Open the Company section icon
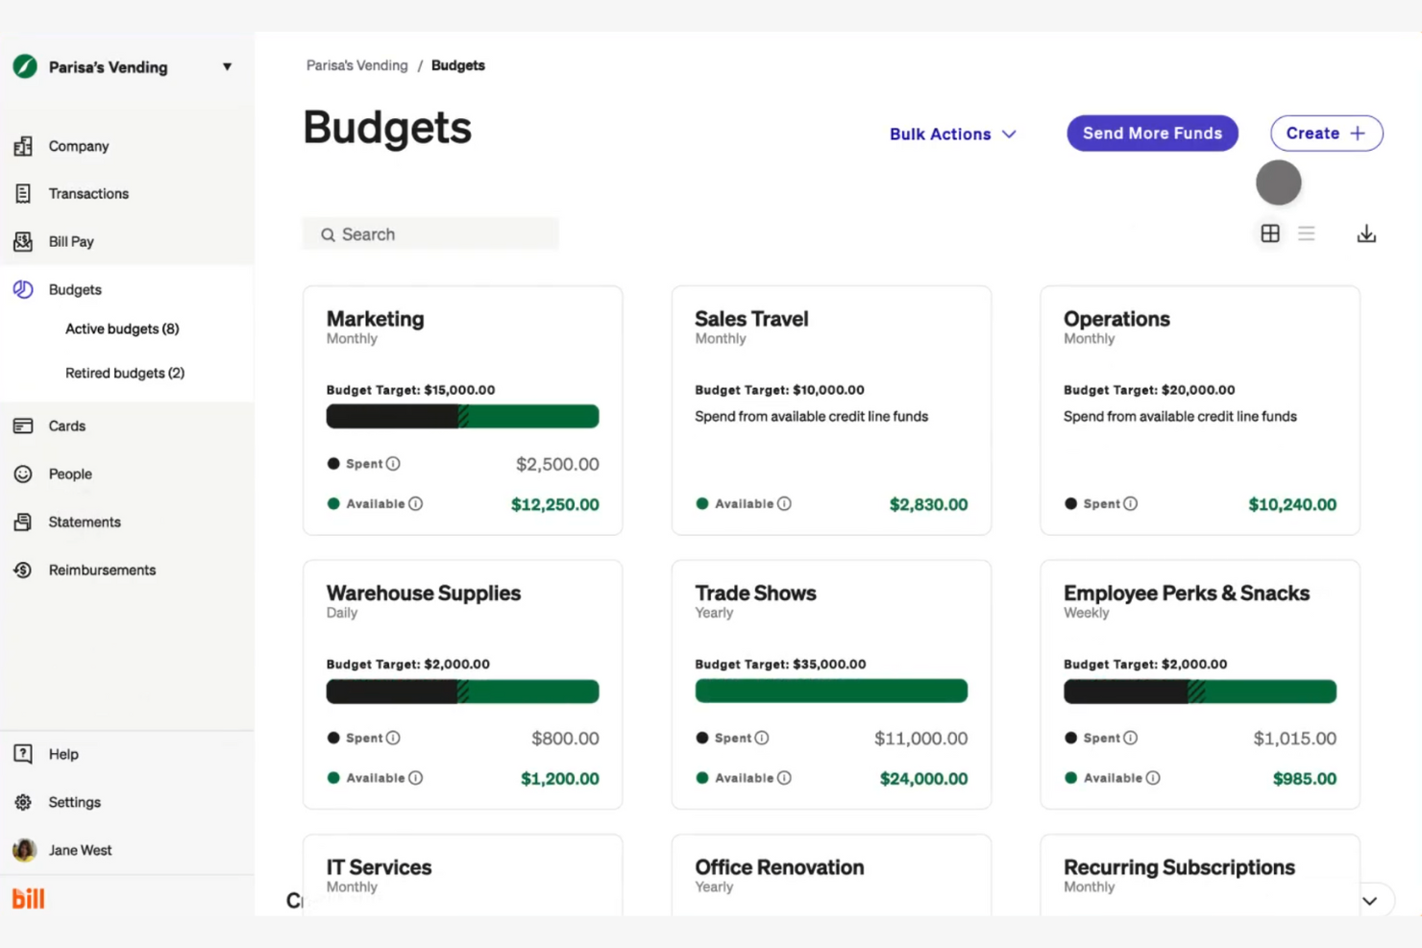This screenshot has width=1422, height=948. (x=24, y=146)
